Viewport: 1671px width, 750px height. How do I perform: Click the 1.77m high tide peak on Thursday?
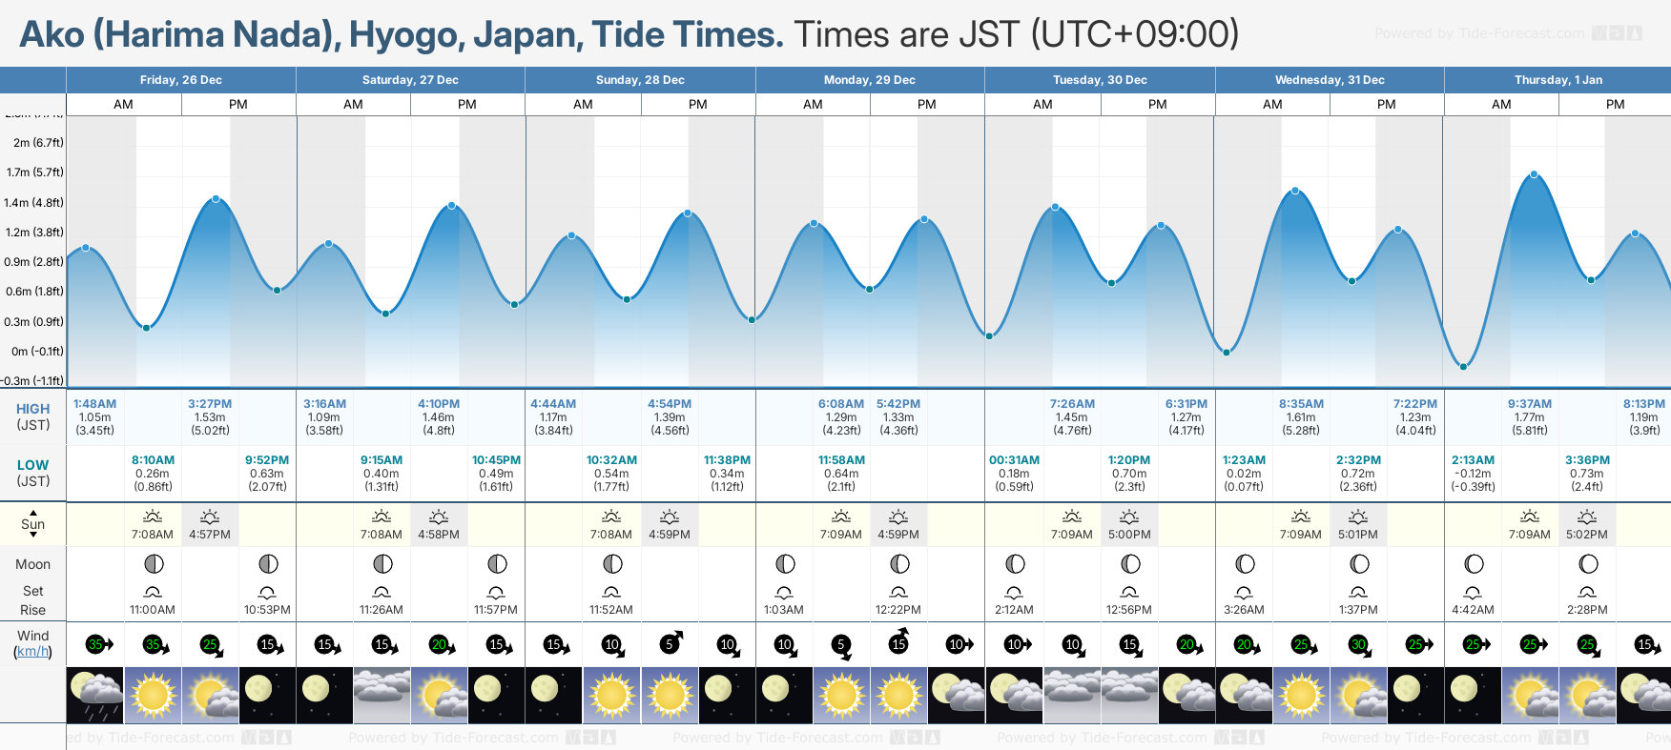coord(1534,174)
